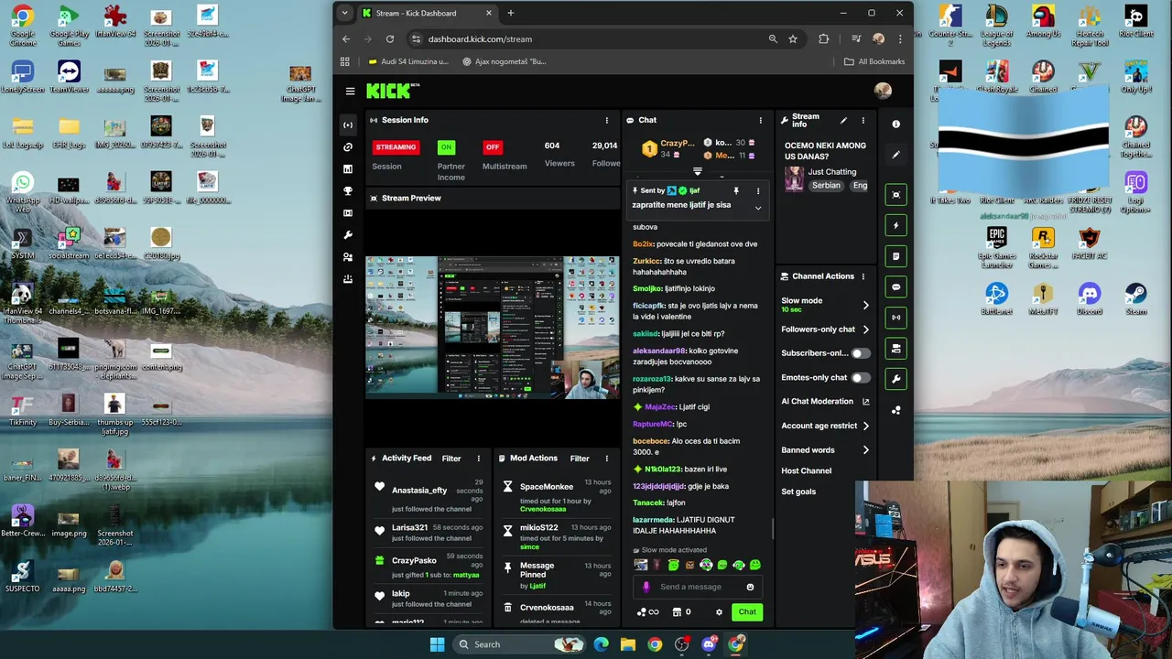Unpin the pinned chat message via the pin icon
Image resolution: width=1172 pixels, height=659 pixels.
click(735, 190)
